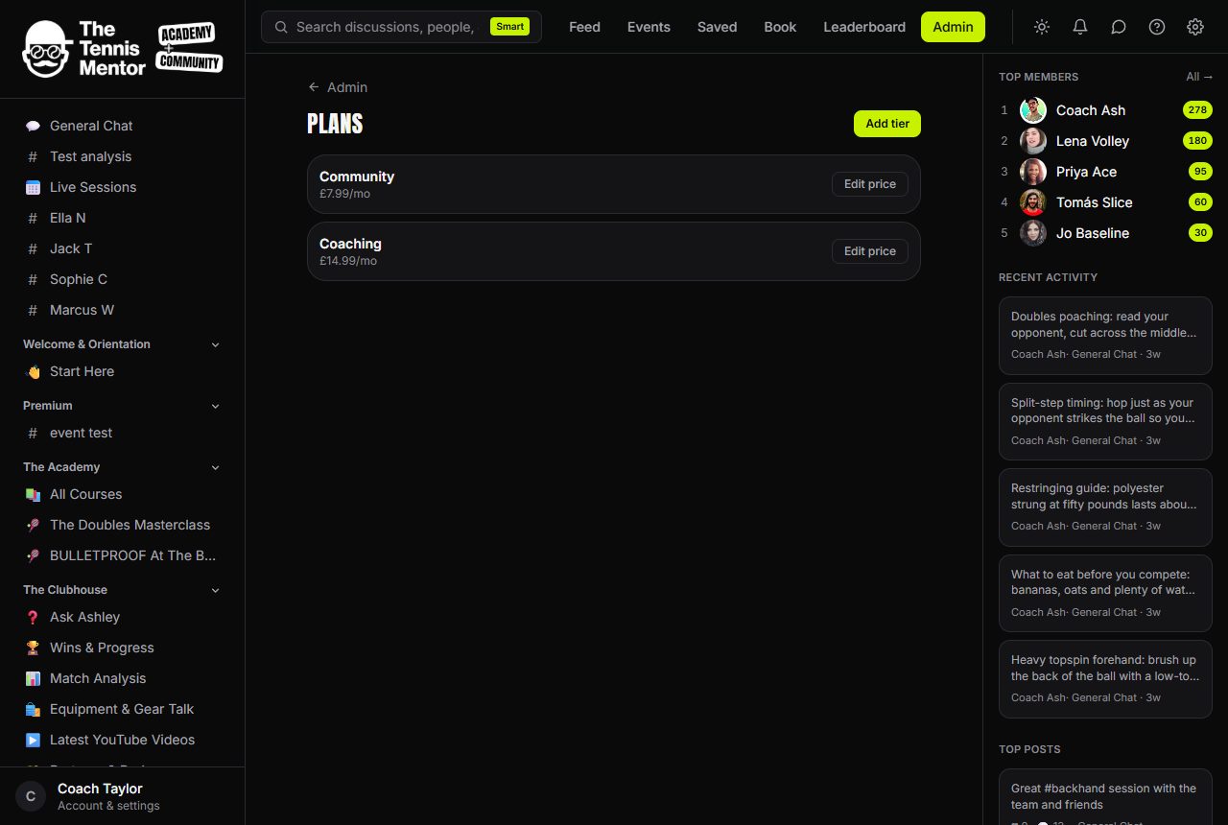
Task: Open the Test analysis channel
Action: point(122,156)
